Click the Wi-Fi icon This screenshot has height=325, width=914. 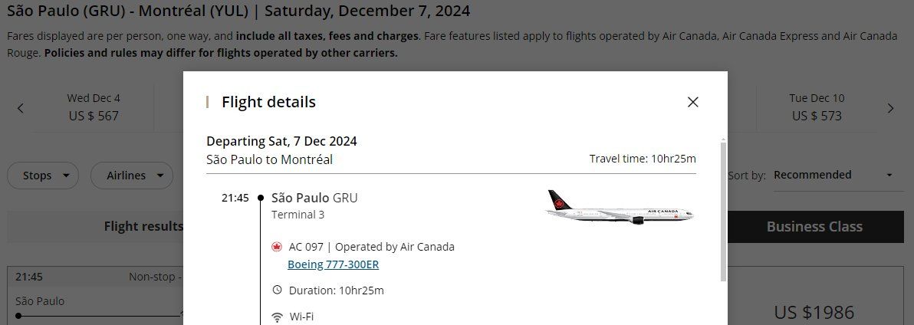pyautogui.click(x=277, y=317)
